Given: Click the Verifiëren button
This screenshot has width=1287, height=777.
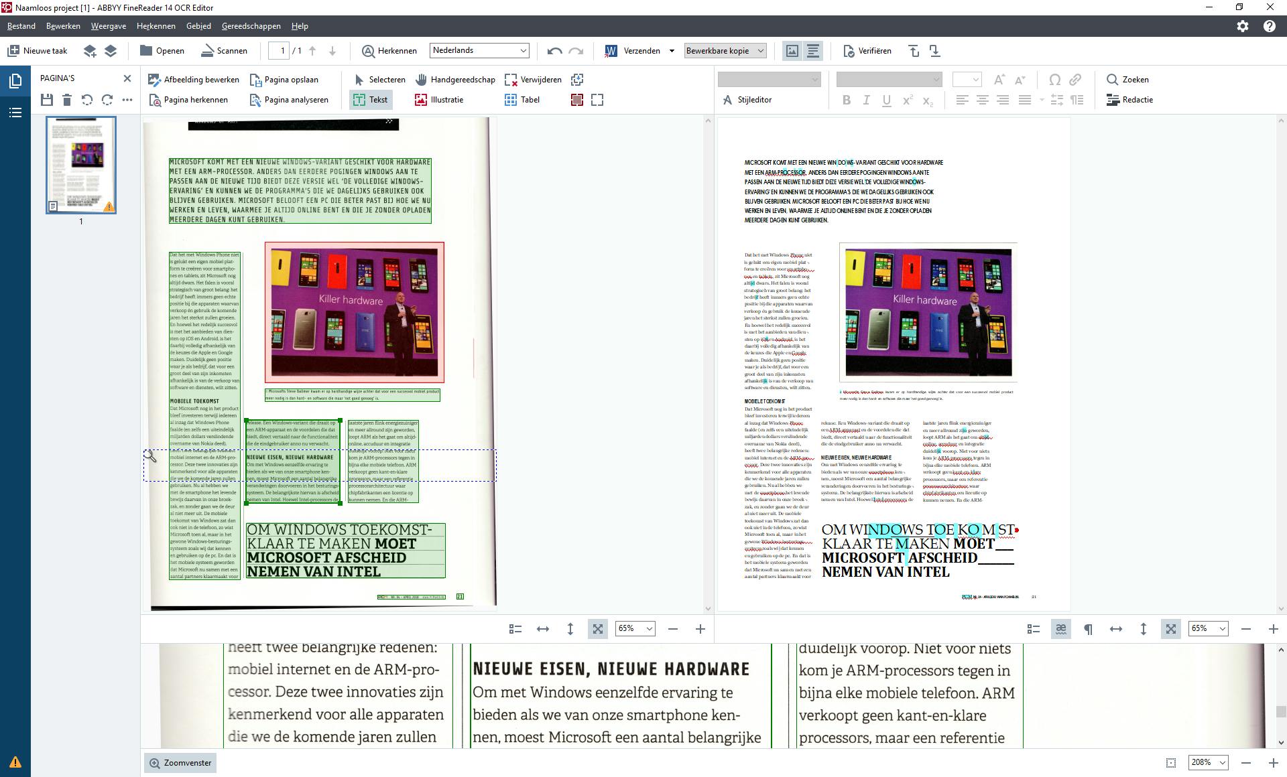Looking at the screenshot, I should [x=867, y=51].
